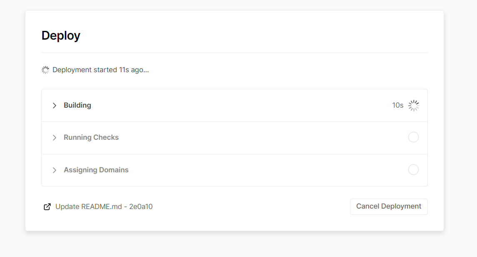Click the Deployment started 11s ago status
Image resolution: width=477 pixels, height=257 pixels.
101,70
